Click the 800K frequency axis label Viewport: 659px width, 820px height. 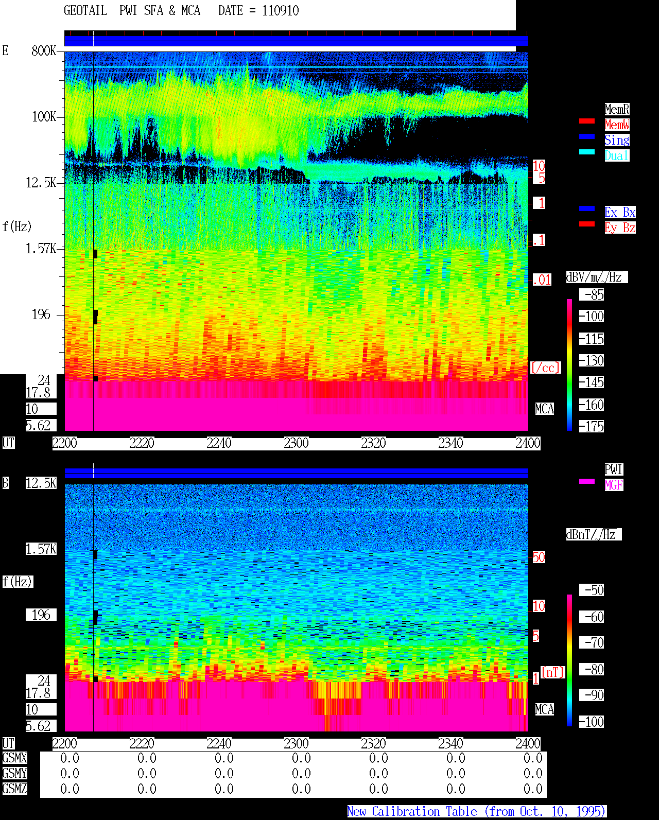(44, 51)
